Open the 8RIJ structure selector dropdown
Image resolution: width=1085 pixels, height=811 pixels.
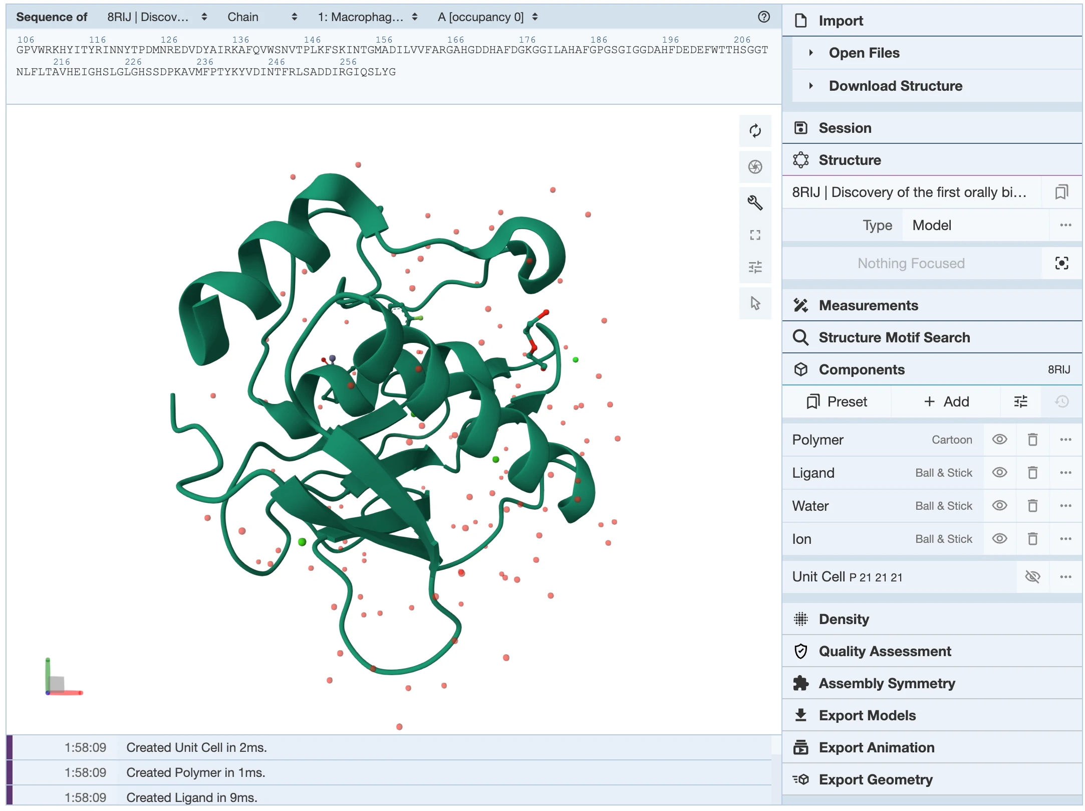click(157, 17)
